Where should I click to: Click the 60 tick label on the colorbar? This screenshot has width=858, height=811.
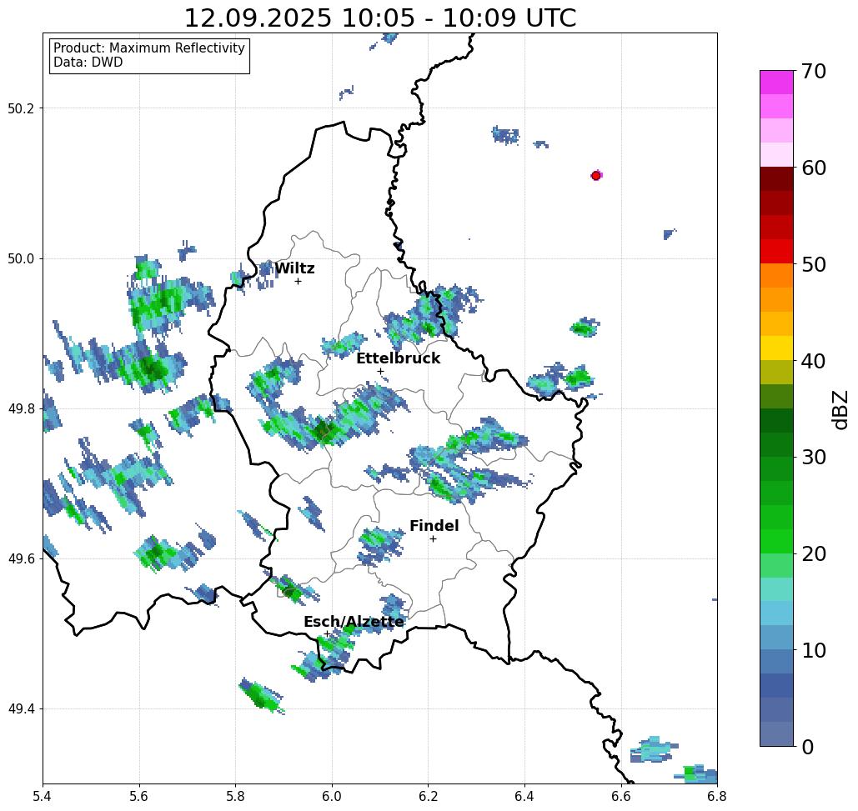814,168
